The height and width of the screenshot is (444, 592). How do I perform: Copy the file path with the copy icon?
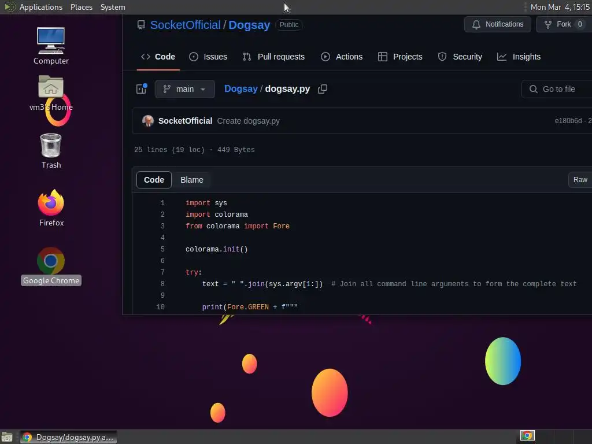pyautogui.click(x=323, y=88)
